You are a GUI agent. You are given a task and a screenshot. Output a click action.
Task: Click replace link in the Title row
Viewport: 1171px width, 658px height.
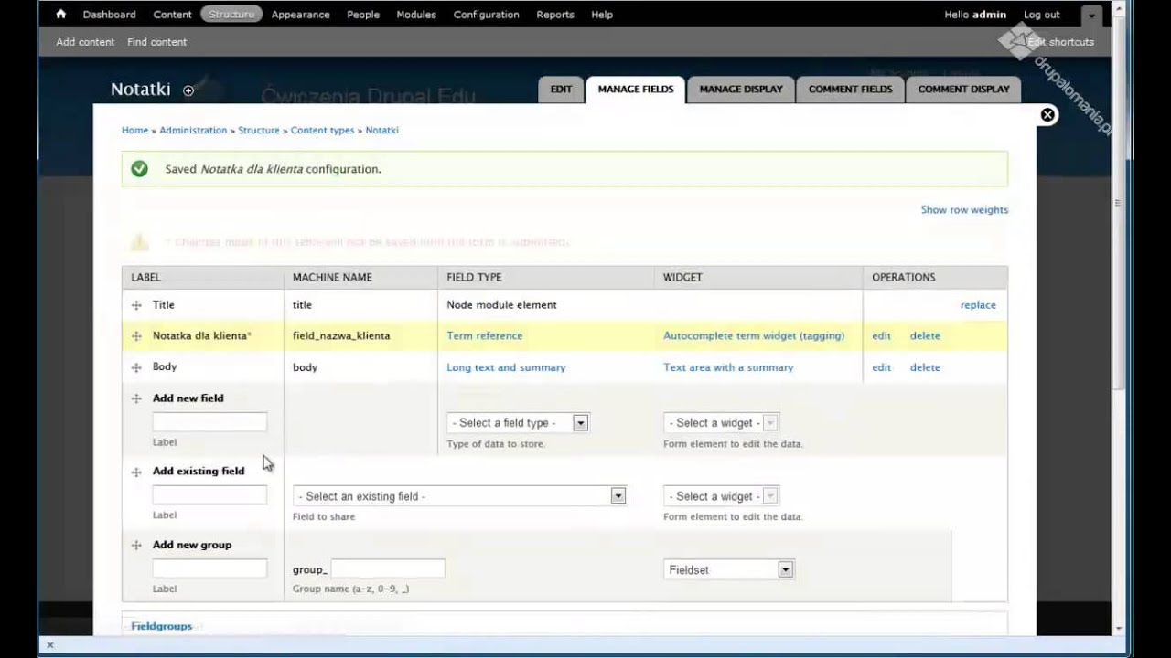click(978, 305)
